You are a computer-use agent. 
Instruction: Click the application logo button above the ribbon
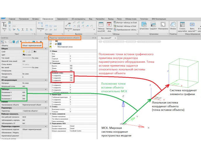(x=3, y=18)
